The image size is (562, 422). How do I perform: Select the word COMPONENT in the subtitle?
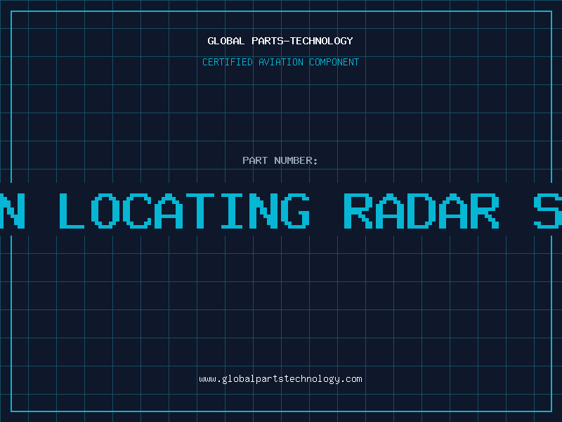[334, 62]
